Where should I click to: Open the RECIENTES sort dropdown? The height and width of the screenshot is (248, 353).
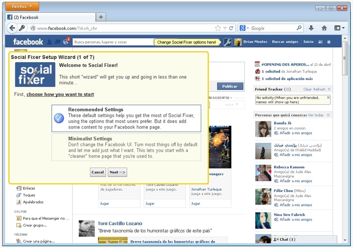click(220, 98)
